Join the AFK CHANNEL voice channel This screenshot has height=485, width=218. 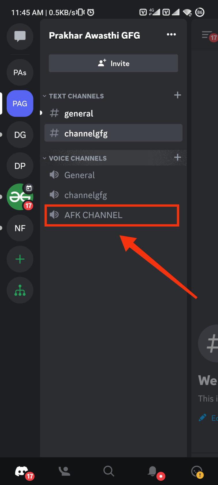point(113,215)
